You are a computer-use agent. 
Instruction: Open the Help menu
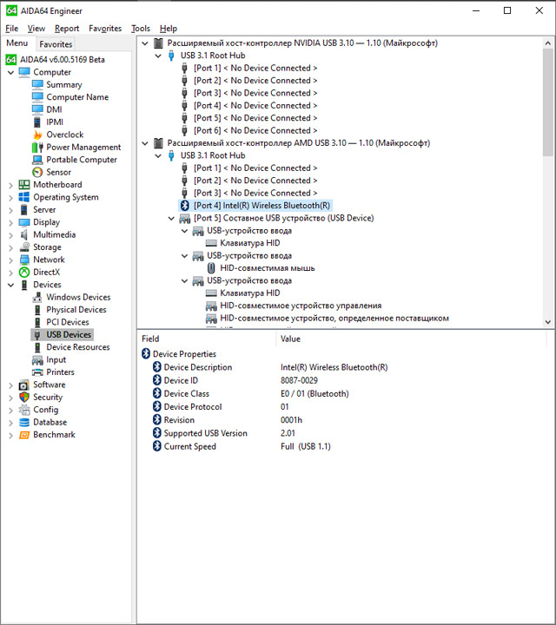[x=169, y=29]
